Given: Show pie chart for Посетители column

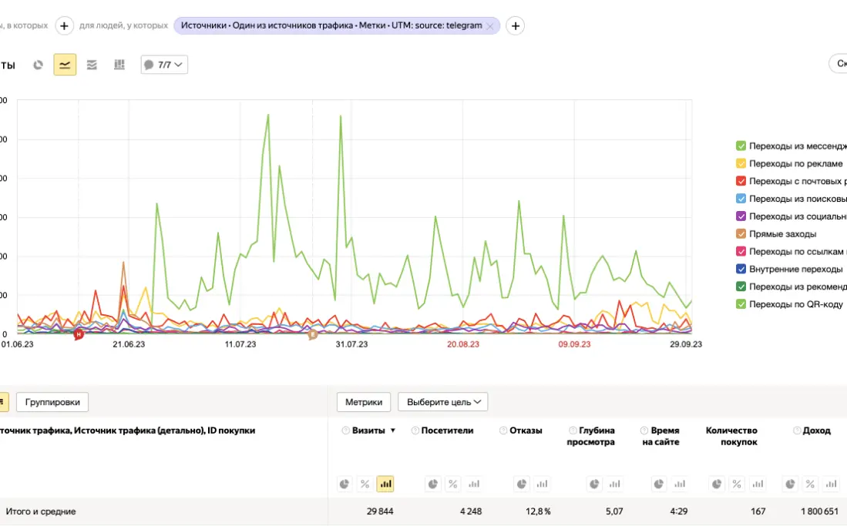Looking at the screenshot, I should point(433,484).
